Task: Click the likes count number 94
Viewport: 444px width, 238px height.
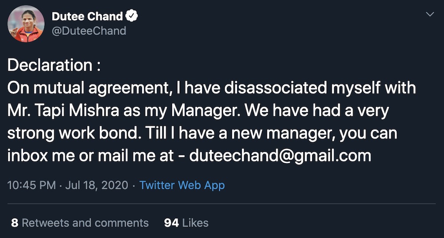Action: pyautogui.click(x=171, y=222)
